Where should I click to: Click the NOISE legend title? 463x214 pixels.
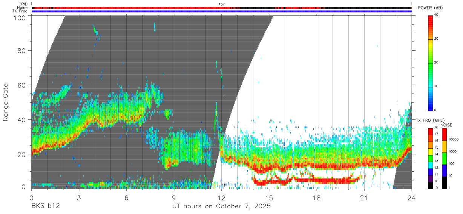[x=446, y=125]
